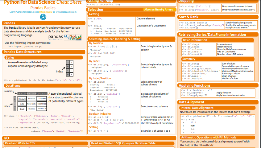Click the 'By Position' heading
261x148 pixels.
96,43
